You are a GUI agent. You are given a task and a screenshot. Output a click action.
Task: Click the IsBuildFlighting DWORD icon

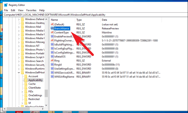52,45
